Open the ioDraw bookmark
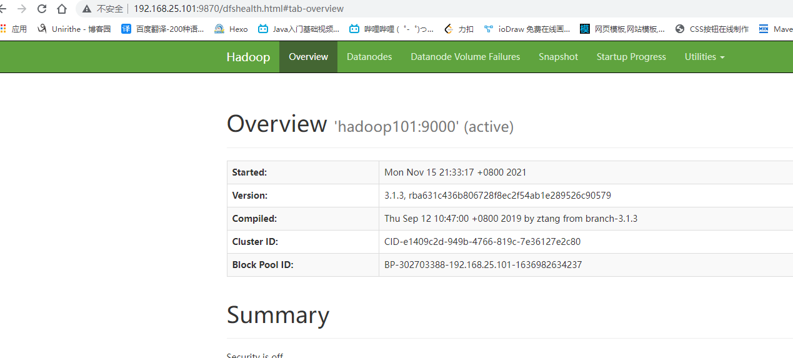793x358 pixels. click(527, 29)
